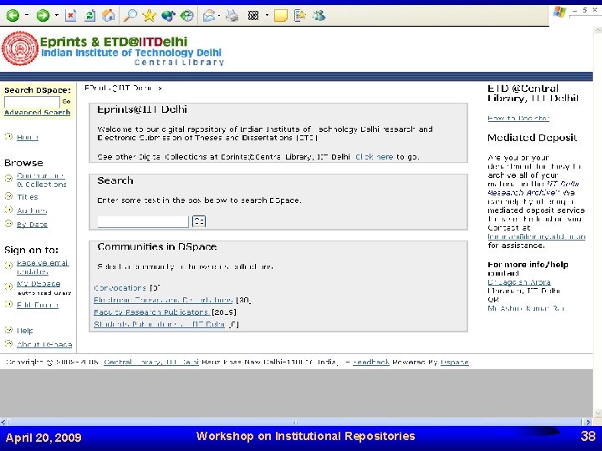Open the browser Home page icon
The image size is (602, 451).
108,16
